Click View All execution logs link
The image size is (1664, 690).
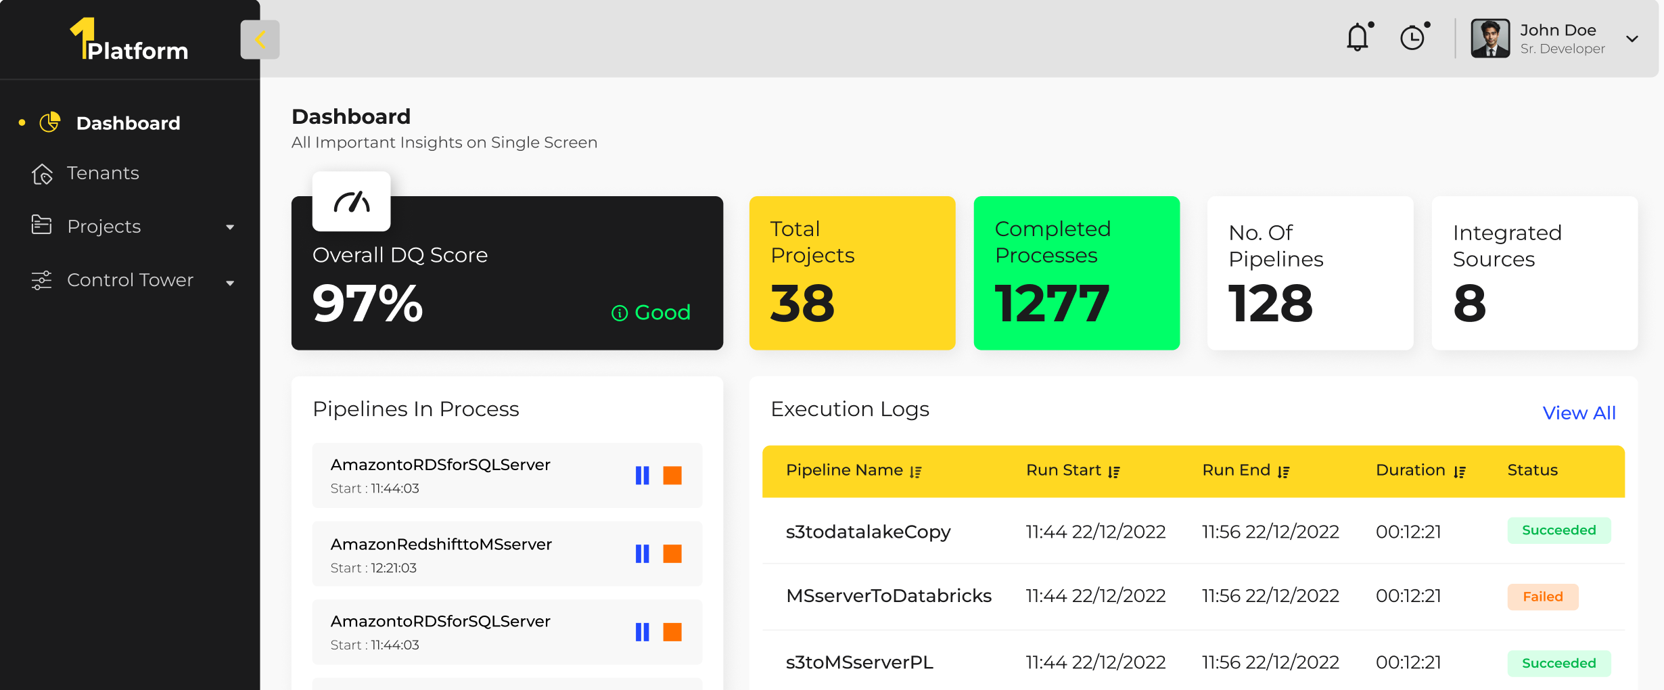coord(1579,413)
